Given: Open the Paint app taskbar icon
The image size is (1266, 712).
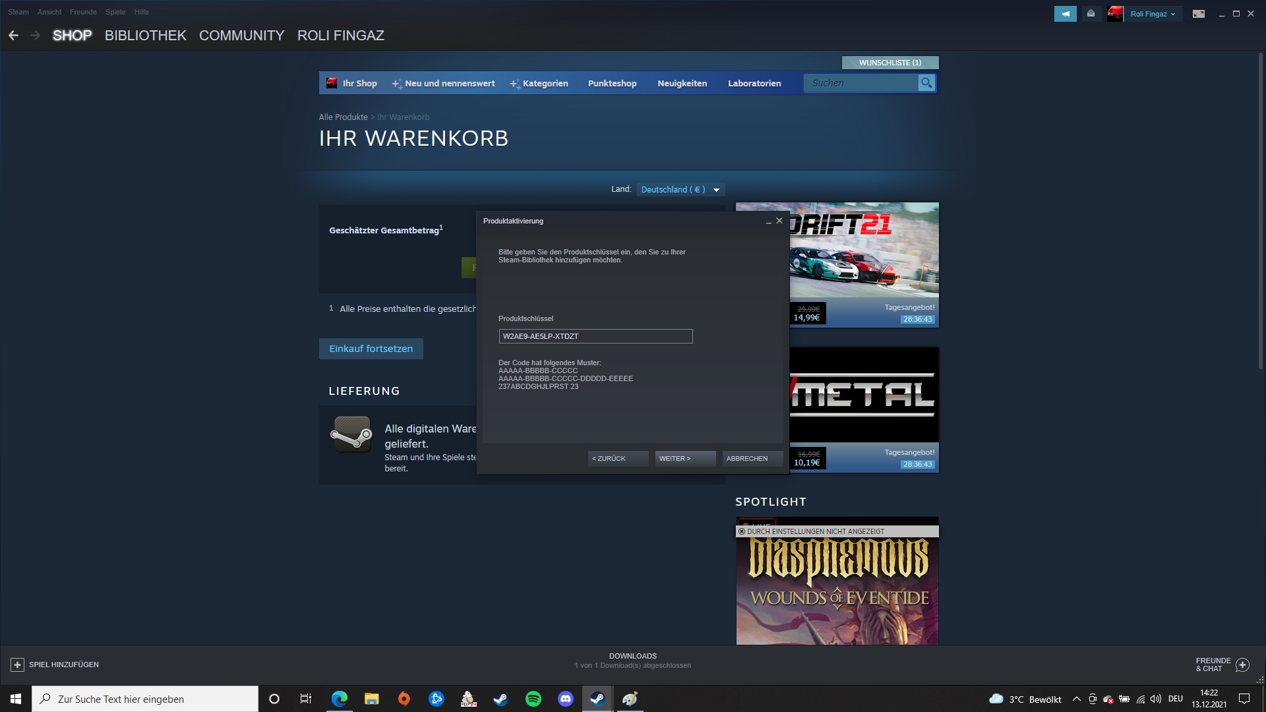Looking at the screenshot, I should [630, 699].
